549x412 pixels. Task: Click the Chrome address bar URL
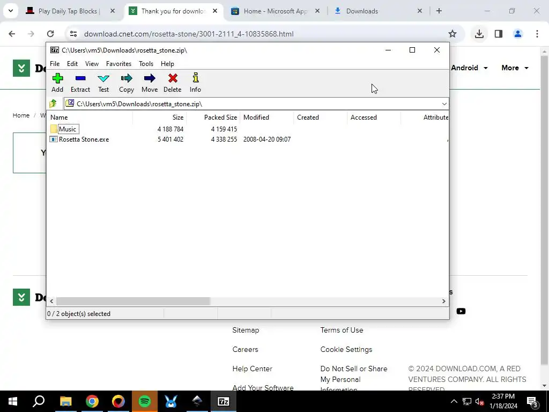(x=189, y=34)
